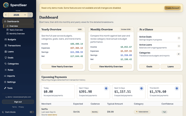Click the Categories tag icon

point(6,64)
